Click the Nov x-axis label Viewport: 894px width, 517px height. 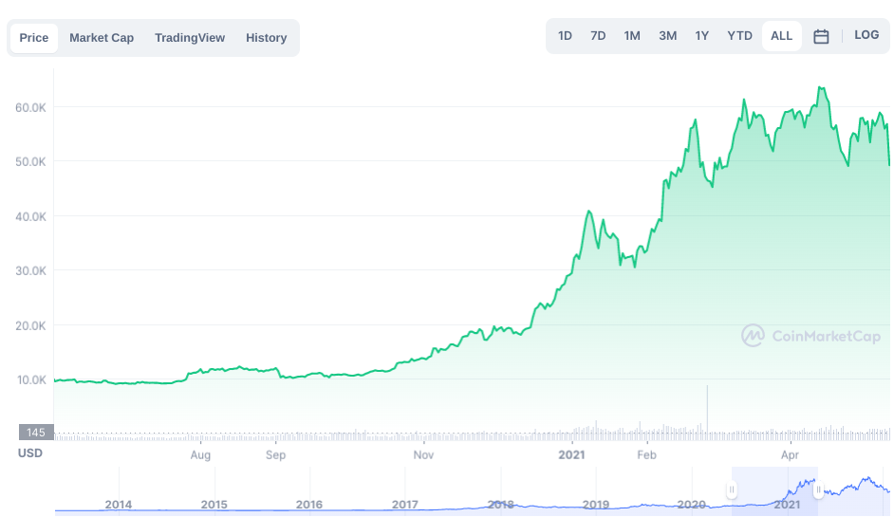(x=423, y=455)
